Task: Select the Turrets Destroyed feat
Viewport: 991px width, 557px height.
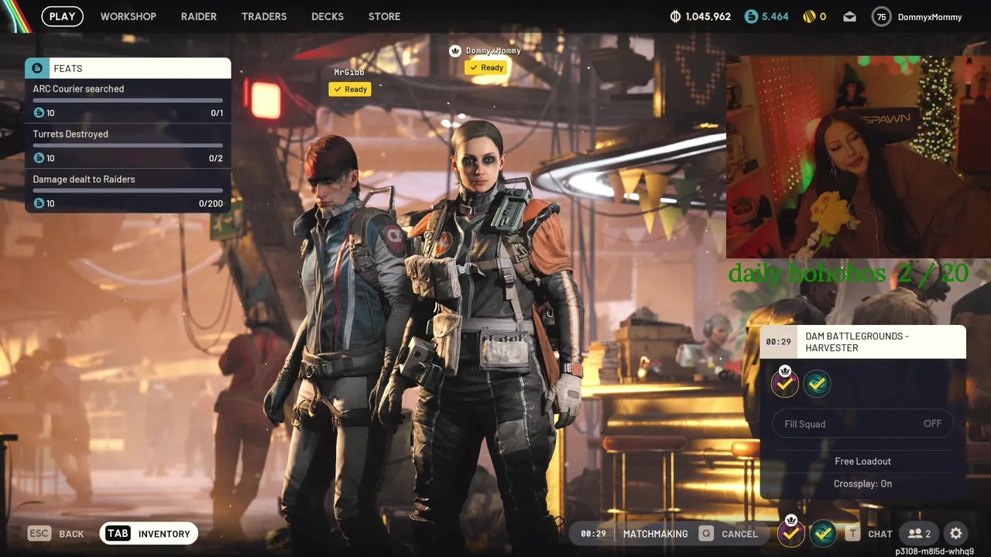Action: (128, 145)
